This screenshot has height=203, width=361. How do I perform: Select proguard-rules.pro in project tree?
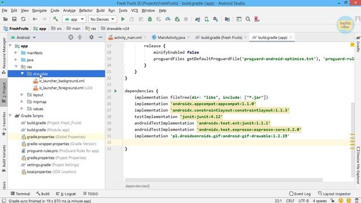tap(42, 151)
